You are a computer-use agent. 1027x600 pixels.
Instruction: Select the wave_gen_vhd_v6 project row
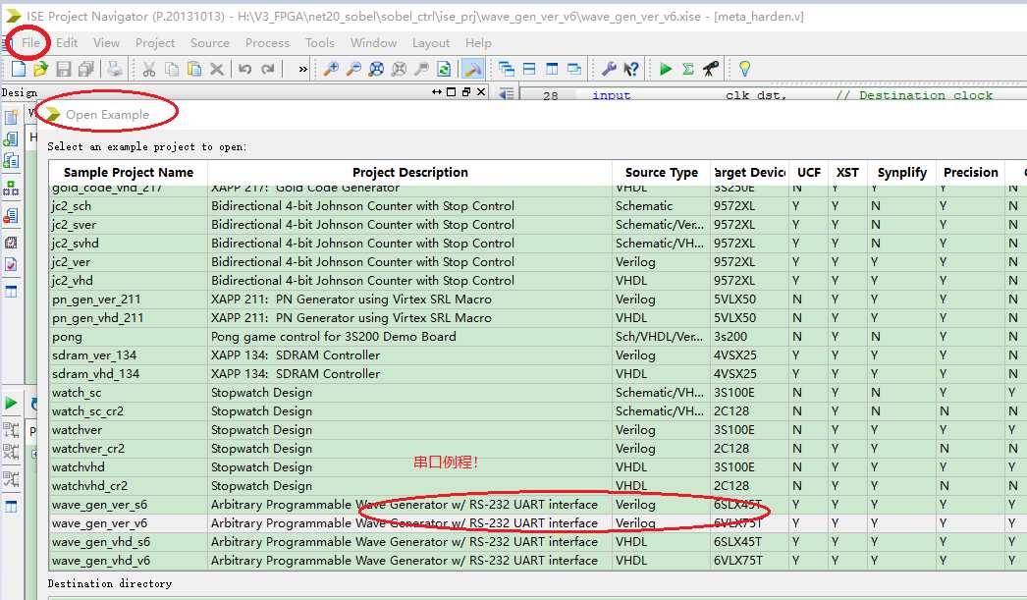538,561
